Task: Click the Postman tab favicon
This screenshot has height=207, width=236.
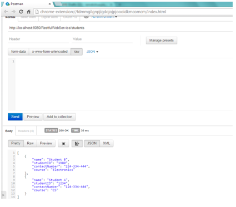Action: (x=8, y=4)
